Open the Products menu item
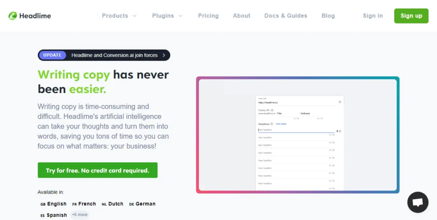 point(115,16)
